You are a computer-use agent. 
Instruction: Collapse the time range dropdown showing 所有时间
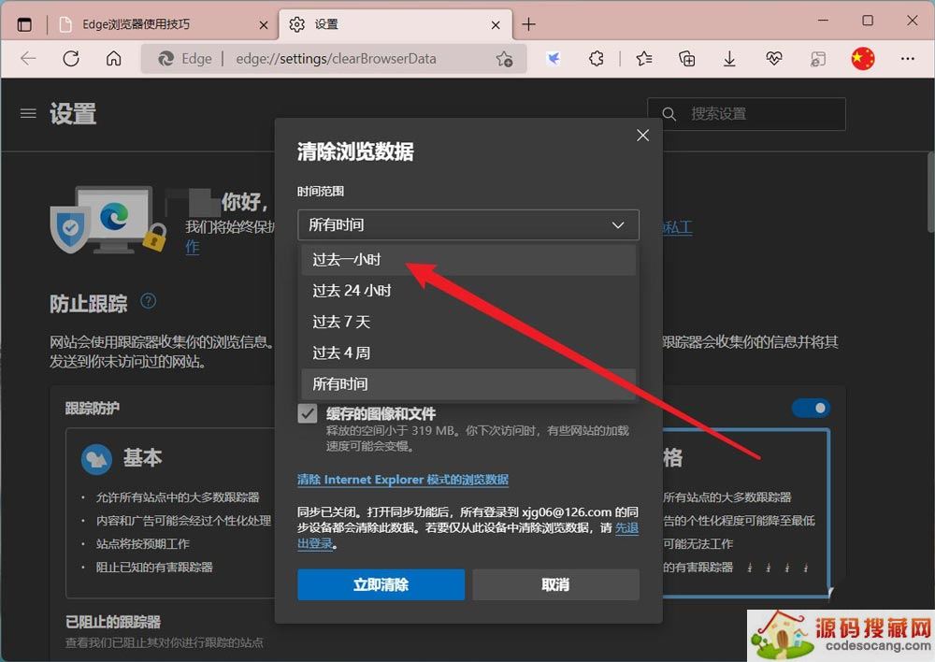click(x=467, y=225)
